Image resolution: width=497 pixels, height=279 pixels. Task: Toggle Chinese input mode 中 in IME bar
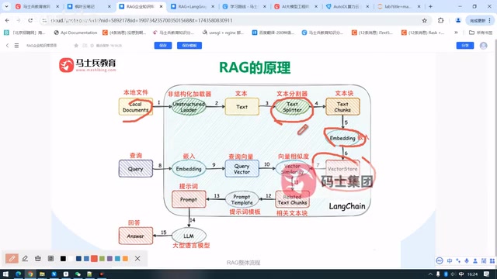tap(450, 260)
